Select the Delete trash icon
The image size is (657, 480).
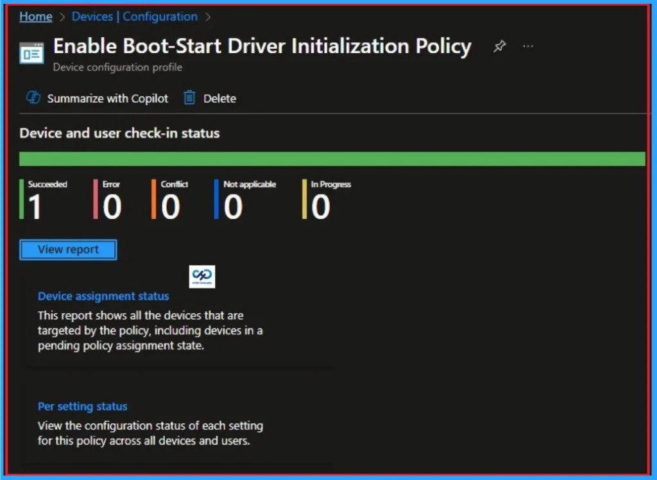[x=189, y=98]
